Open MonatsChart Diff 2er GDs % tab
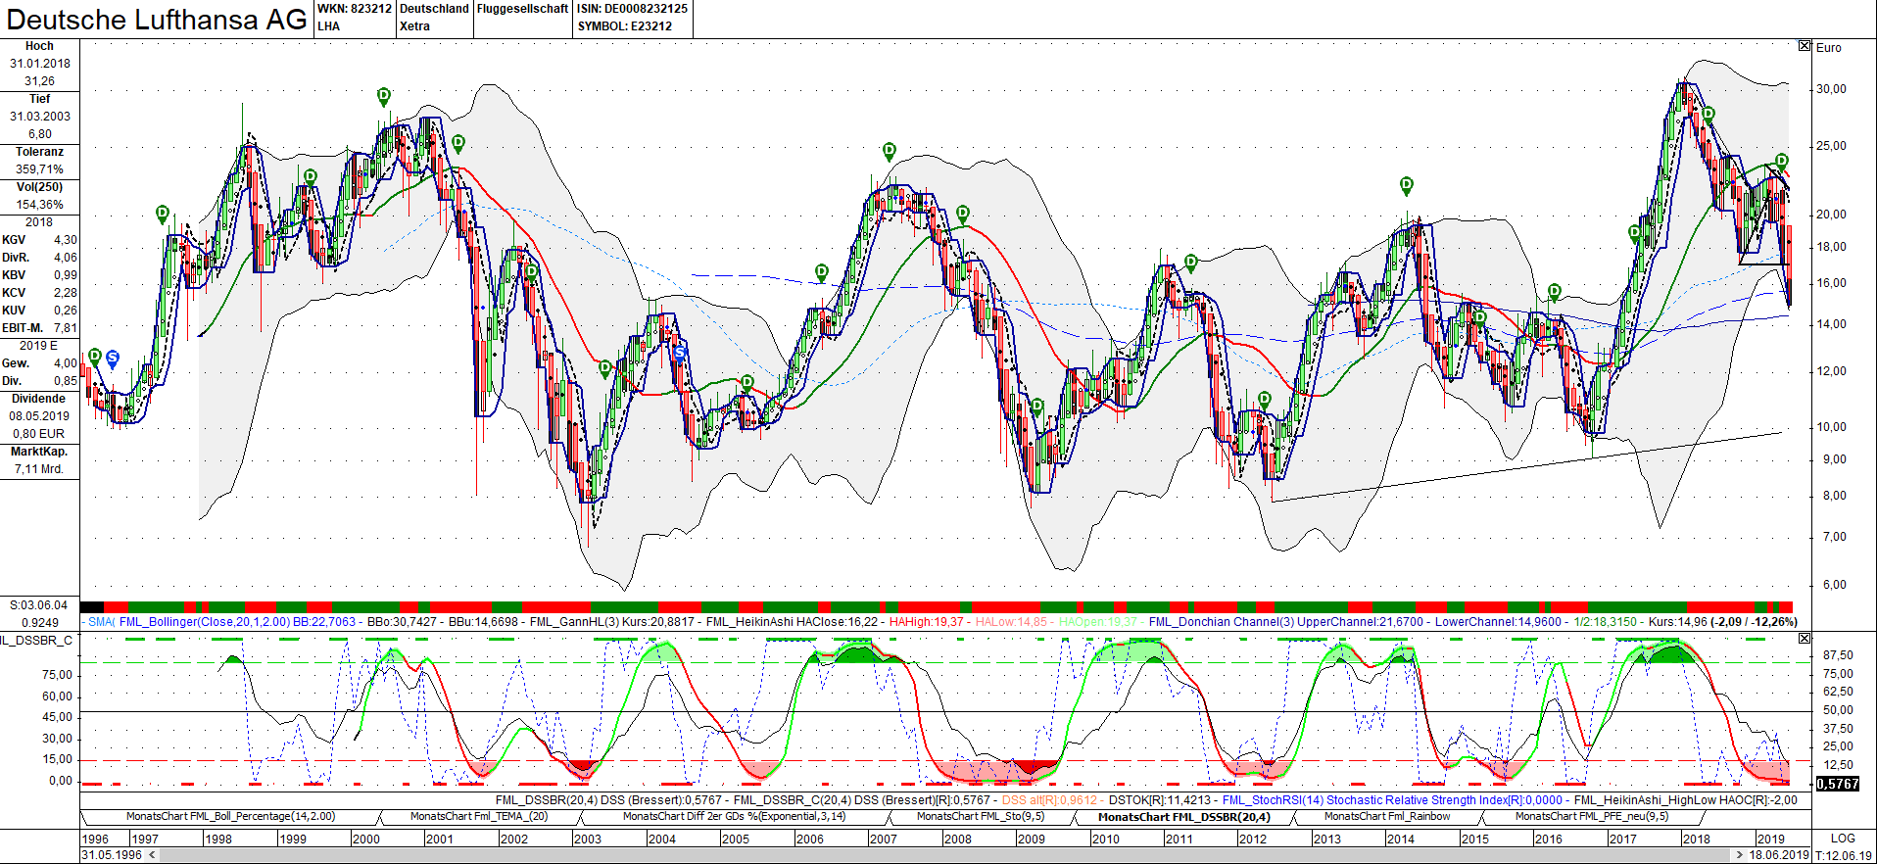 click(734, 816)
